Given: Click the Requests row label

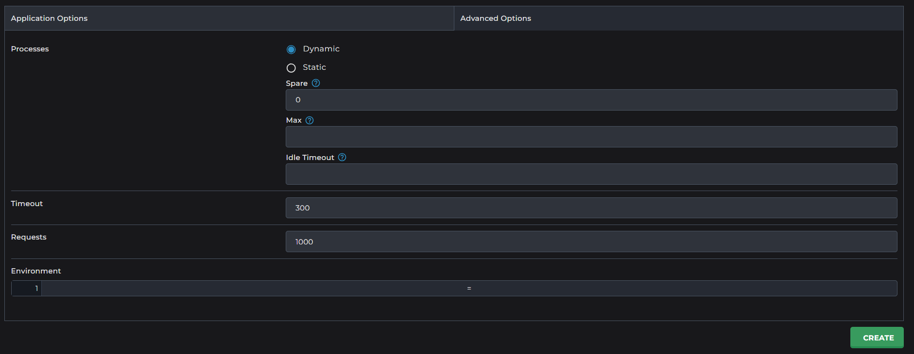Looking at the screenshot, I should pos(29,237).
